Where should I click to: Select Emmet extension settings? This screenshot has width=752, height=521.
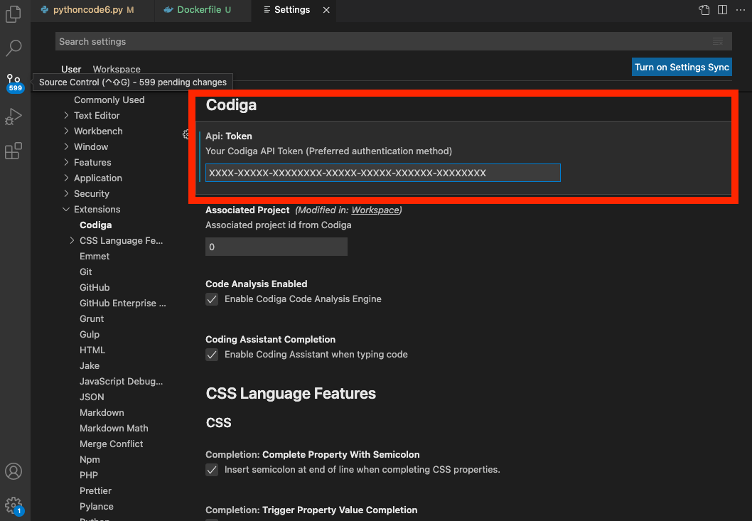[95, 256]
